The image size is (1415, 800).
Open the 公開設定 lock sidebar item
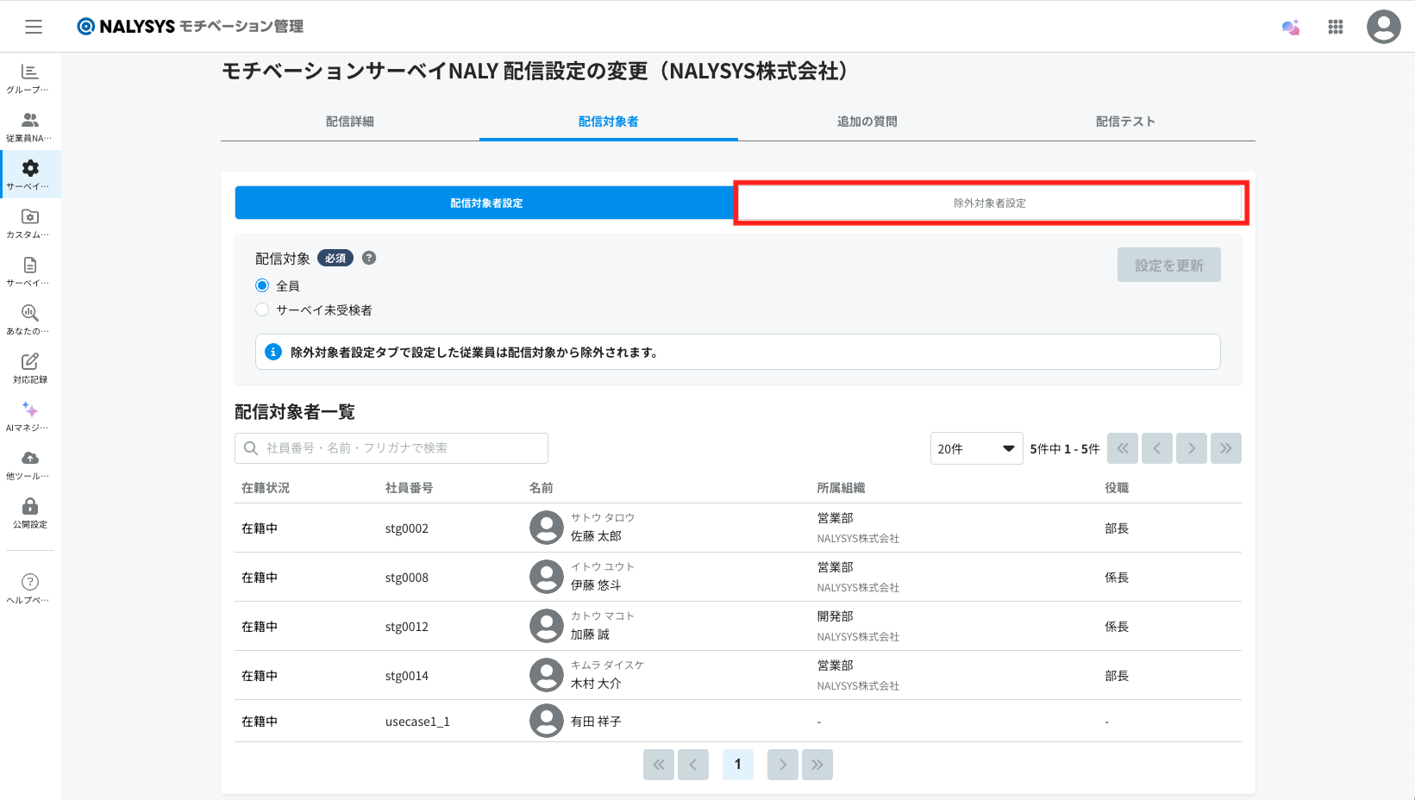pos(30,513)
